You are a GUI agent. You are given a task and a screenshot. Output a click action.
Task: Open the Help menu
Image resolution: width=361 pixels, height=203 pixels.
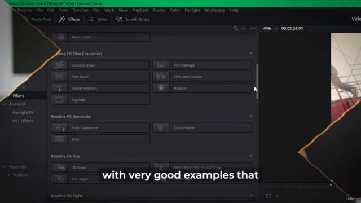click(234, 10)
